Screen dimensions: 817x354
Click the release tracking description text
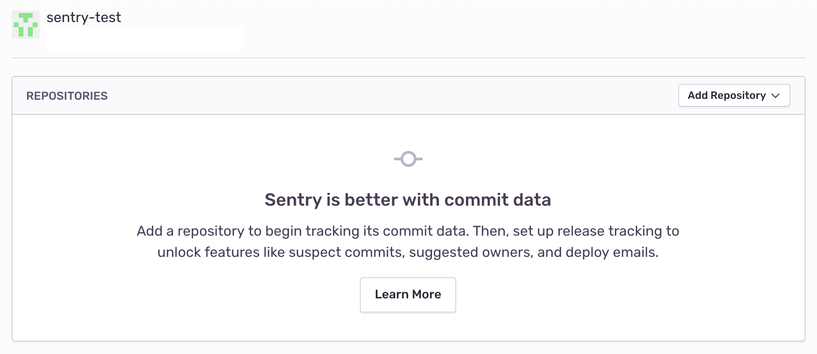(408, 241)
